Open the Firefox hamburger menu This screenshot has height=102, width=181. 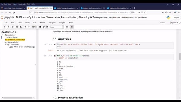179,12
